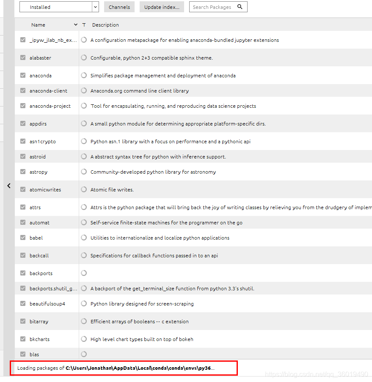Click the type circle icon for beautifulsoup4
The image size is (372, 382).
click(x=84, y=304)
